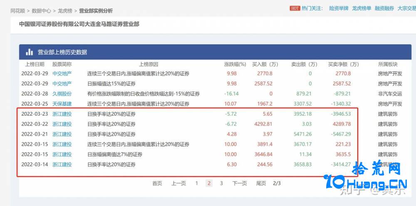Click the 2022-03-25 date cell
The width and height of the screenshot is (416, 206).
click(x=35, y=104)
